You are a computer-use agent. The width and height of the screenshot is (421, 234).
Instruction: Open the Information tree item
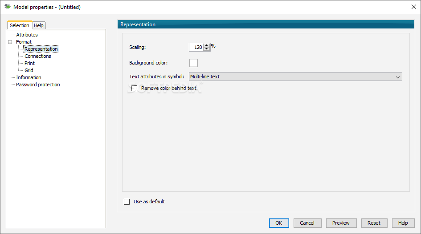[x=29, y=77]
